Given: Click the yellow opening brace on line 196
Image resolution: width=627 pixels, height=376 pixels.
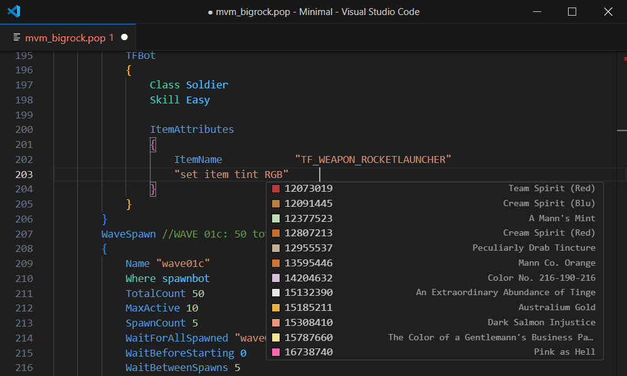Looking at the screenshot, I should click(x=129, y=70).
